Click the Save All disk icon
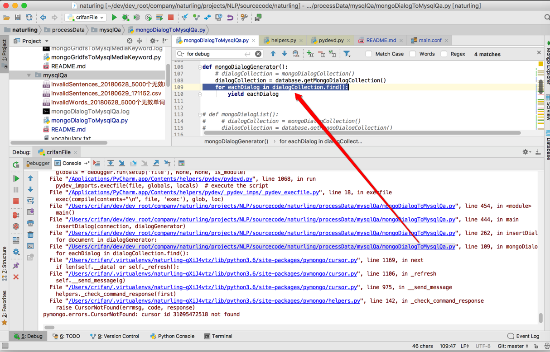This screenshot has width=550, height=352. coord(18,18)
